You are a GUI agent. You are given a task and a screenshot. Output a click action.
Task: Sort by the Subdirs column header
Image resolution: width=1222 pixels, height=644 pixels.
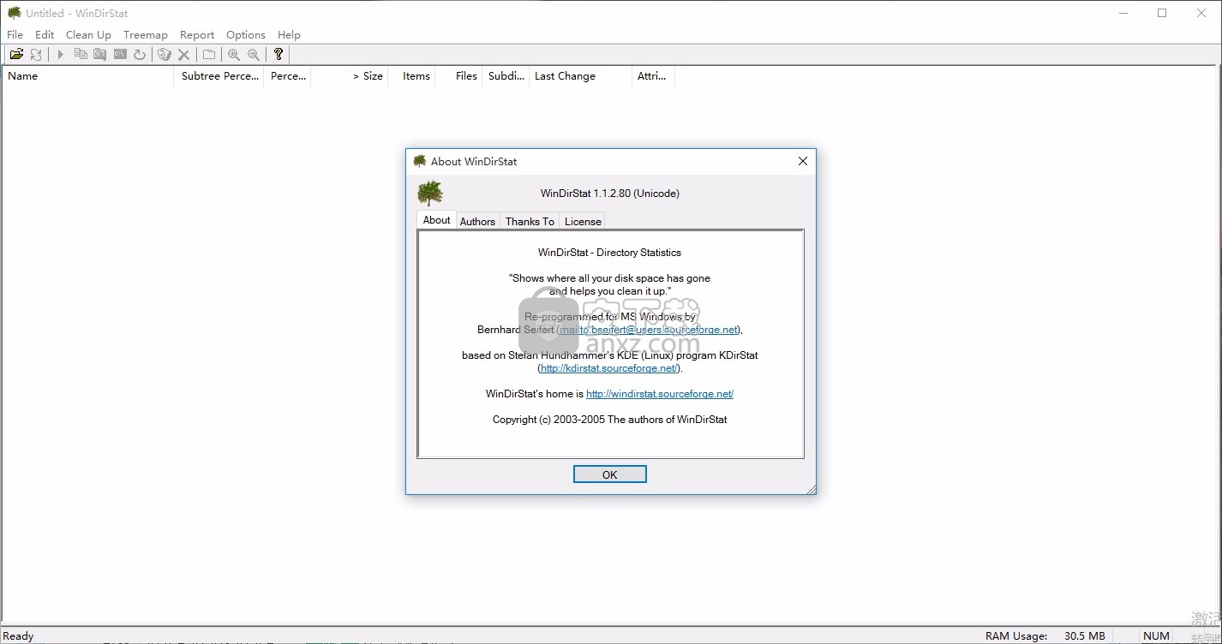tap(506, 76)
